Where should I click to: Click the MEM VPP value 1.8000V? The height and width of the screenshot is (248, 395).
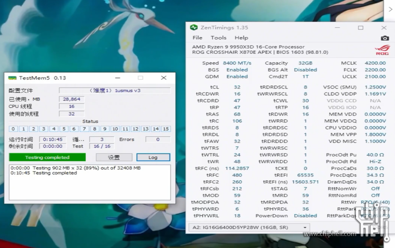point(375,135)
